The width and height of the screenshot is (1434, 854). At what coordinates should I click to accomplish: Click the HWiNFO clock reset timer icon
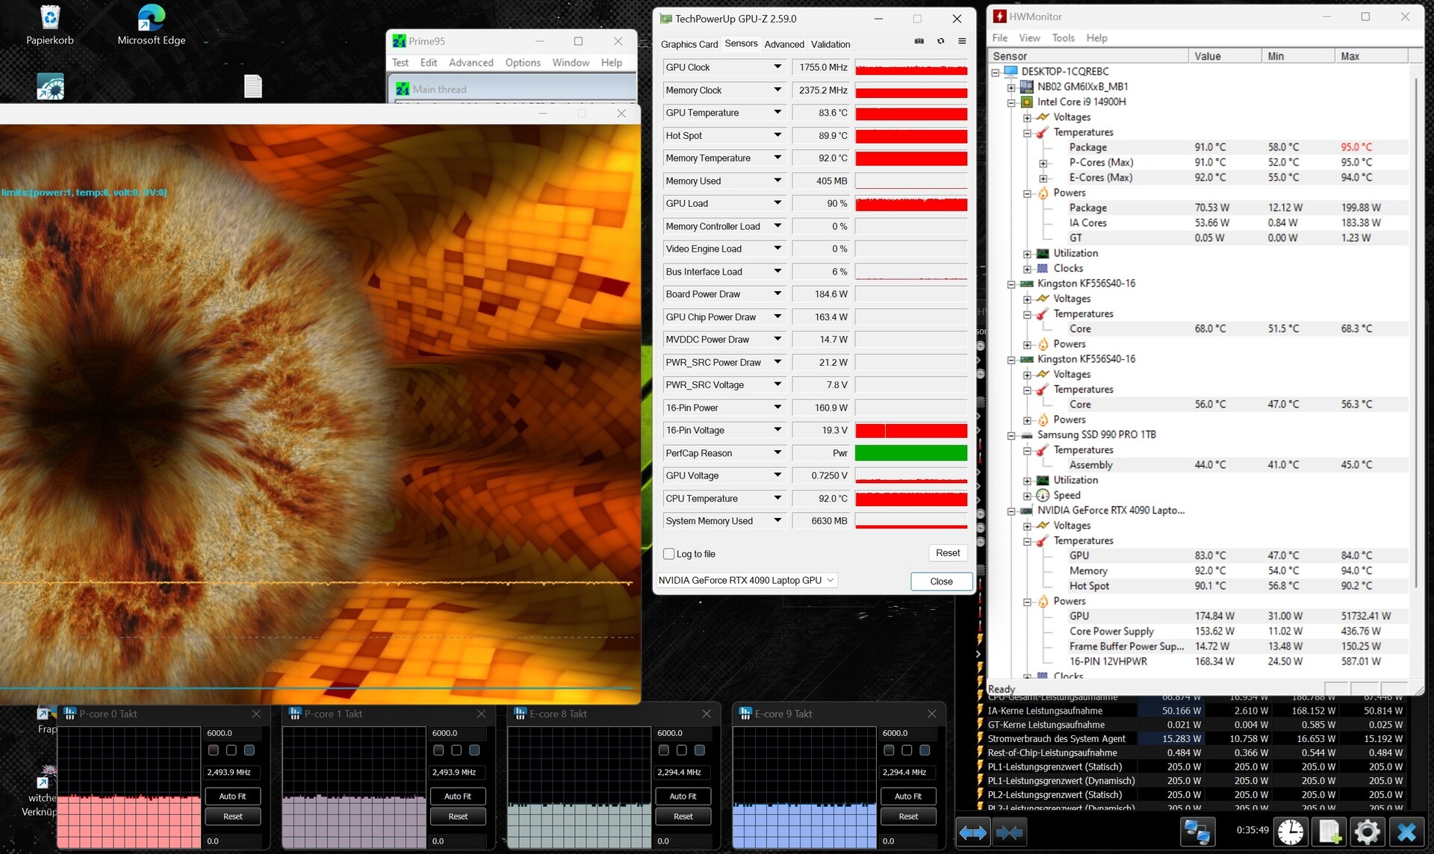pos(1291,832)
